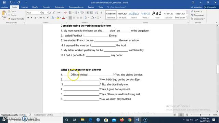Apply the red font color
The height and width of the screenshot is (123, 219).
click(x=63, y=17)
